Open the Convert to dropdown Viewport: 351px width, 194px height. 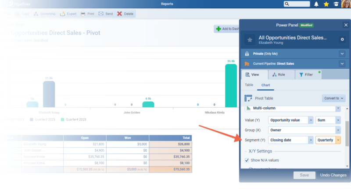click(333, 99)
